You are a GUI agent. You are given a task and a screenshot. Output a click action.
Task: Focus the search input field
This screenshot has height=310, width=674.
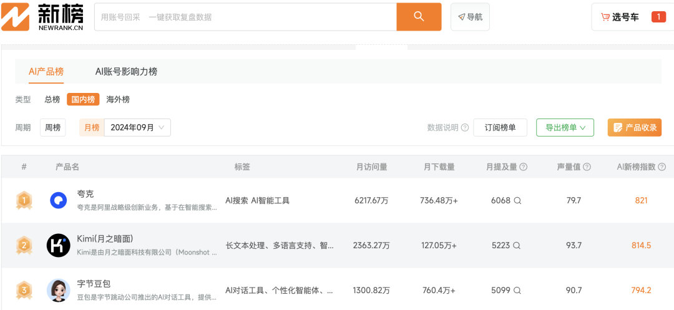tap(245, 17)
